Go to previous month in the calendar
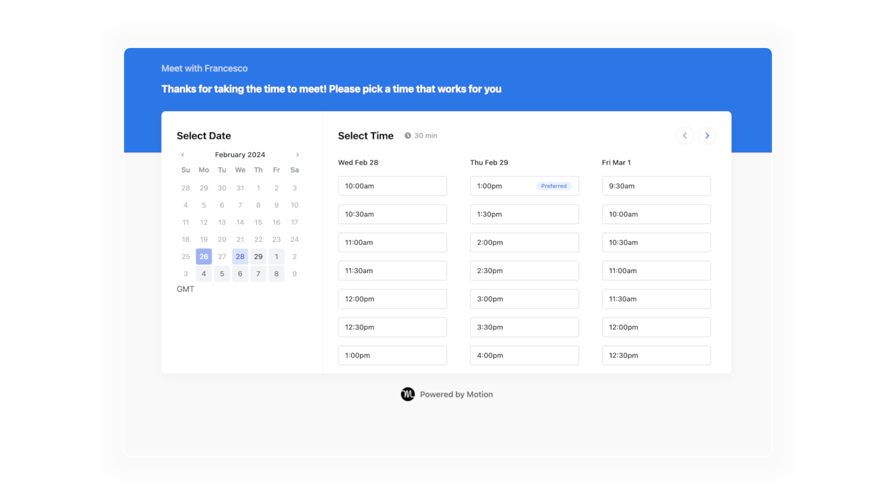896x504 pixels. click(182, 154)
